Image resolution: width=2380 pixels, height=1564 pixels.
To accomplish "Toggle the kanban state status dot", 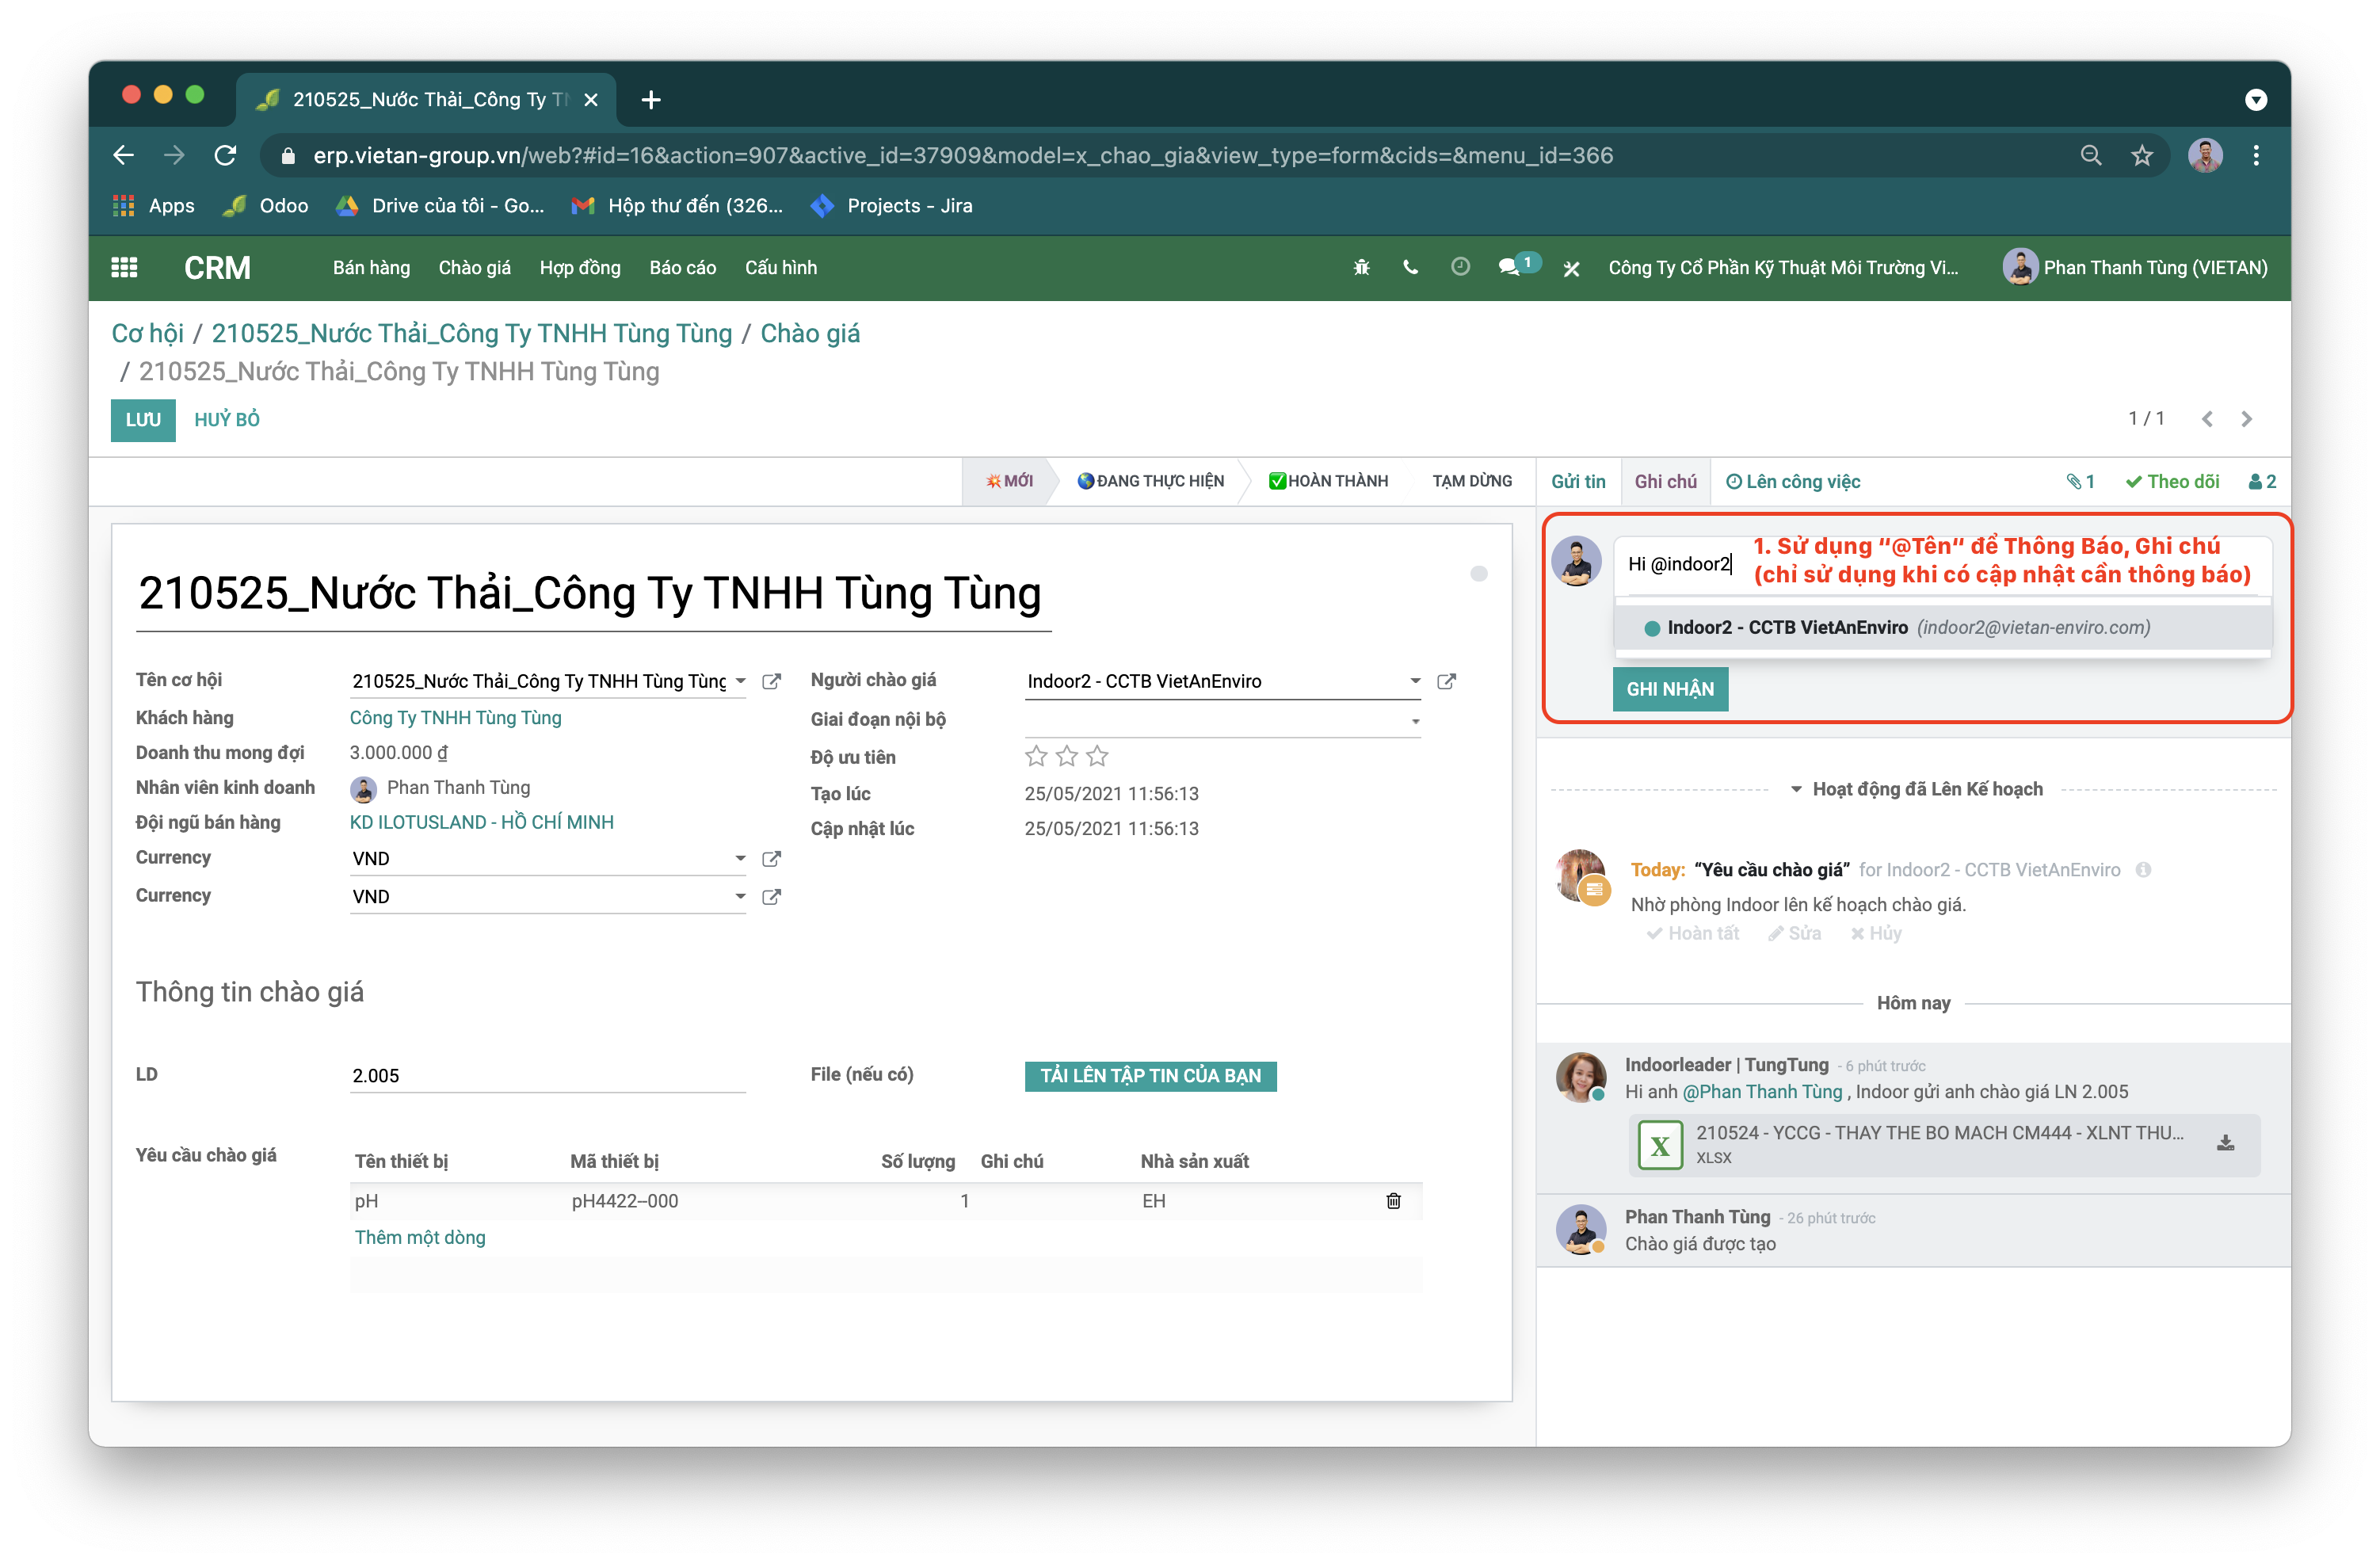I will click(x=1479, y=573).
